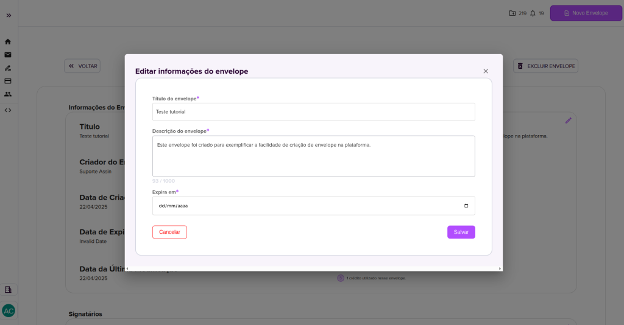Image resolution: width=624 pixels, height=325 pixels.
Task: Click the Salvar button
Action: point(461,232)
